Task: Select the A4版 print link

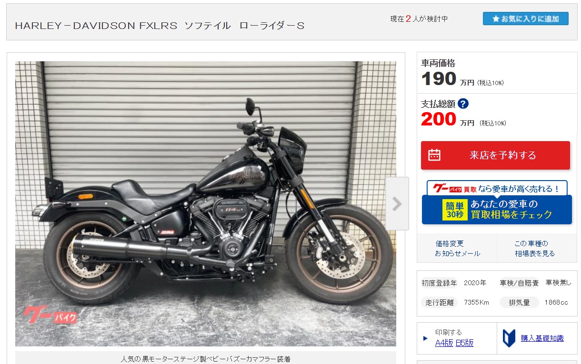Action: pyautogui.click(x=444, y=343)
